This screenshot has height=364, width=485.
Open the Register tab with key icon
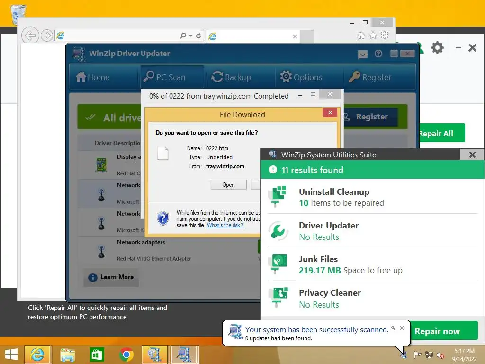[x=370, y=77]
